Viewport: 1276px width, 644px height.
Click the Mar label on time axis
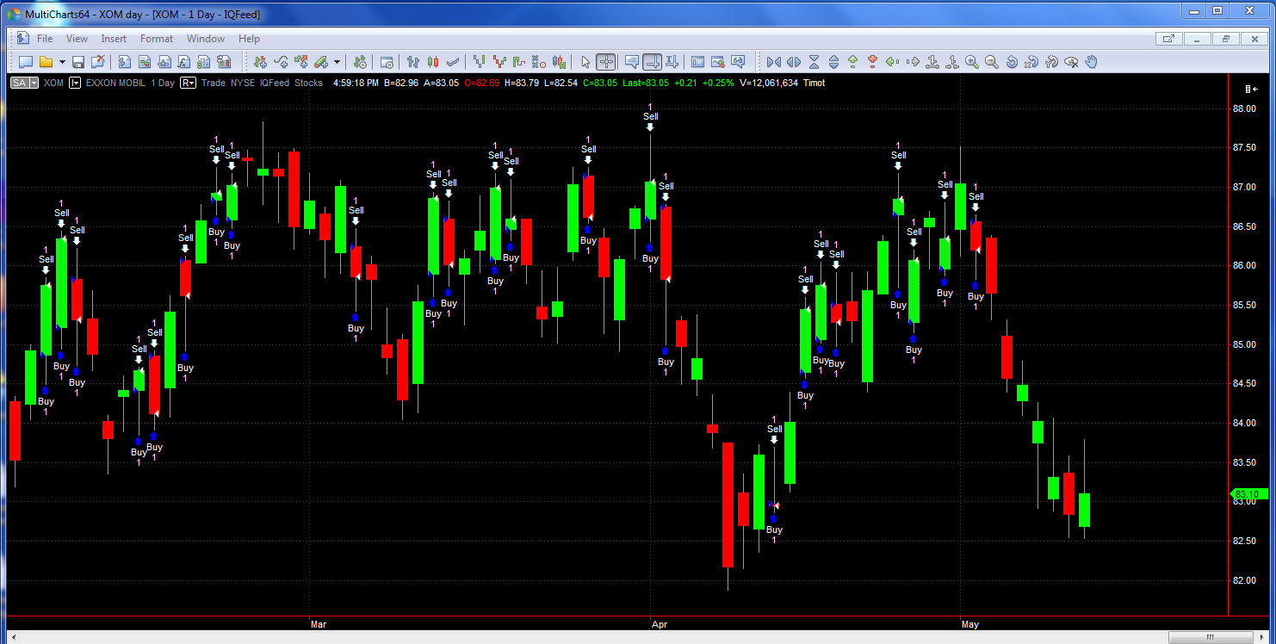(319, 623)
